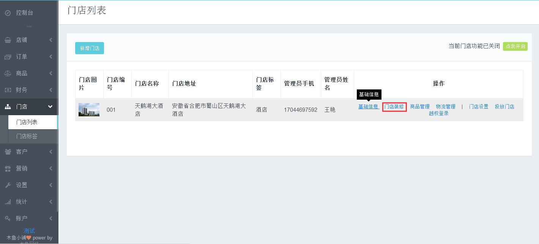This screenshot has height=244, width=539.
Task: Collapse the 门店 menu chevron
Action: click(50, 107)
